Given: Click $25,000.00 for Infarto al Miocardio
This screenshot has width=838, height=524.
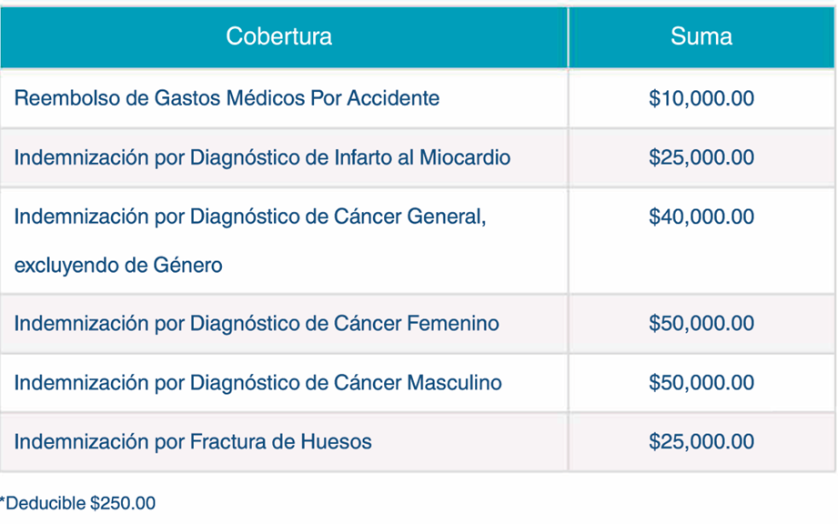Looking at the screenshot, I should click(701, 157).
